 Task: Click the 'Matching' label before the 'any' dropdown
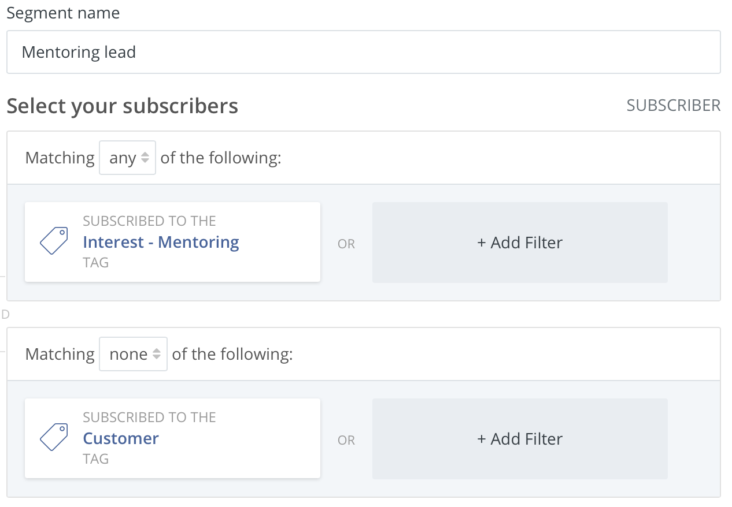(60, 158)
